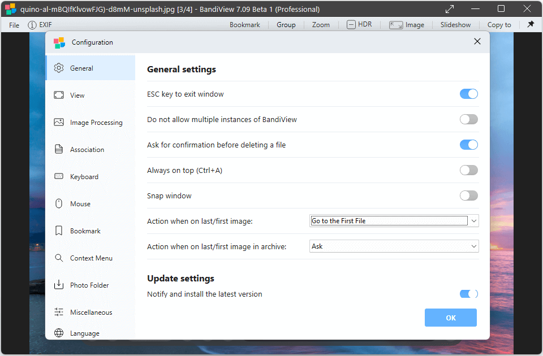543x356 pixels.
Task: Open archive last/first image action dropdown
Action: pos(394,246)
